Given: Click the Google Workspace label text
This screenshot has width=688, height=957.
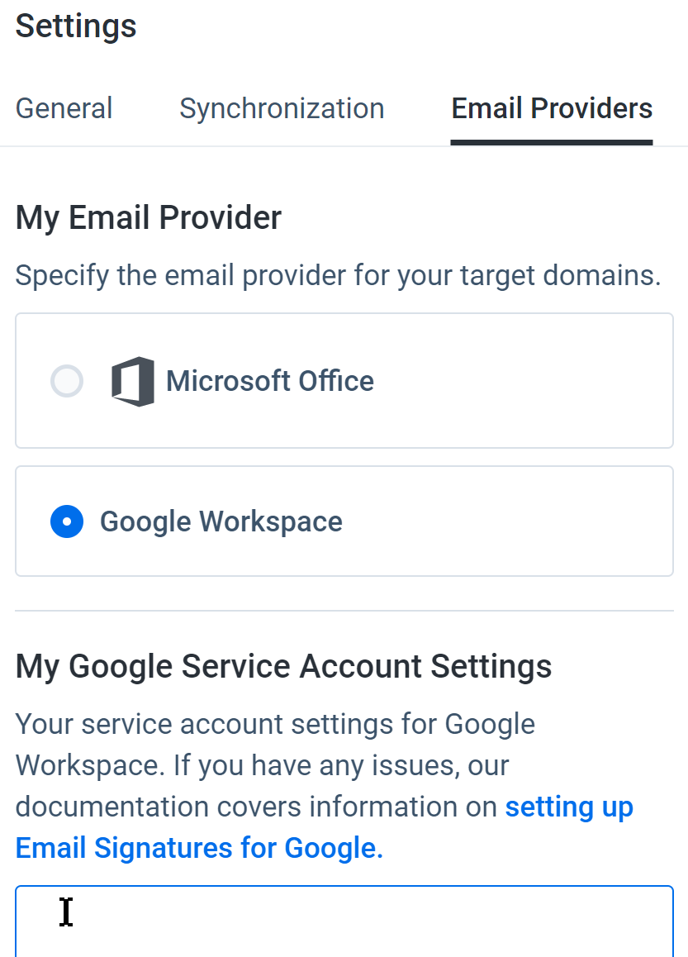Looking at the screenshot, I should click(221, 521).
